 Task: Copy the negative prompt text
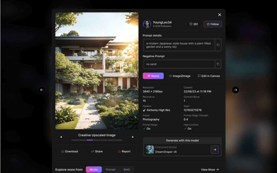click(218, 64)
